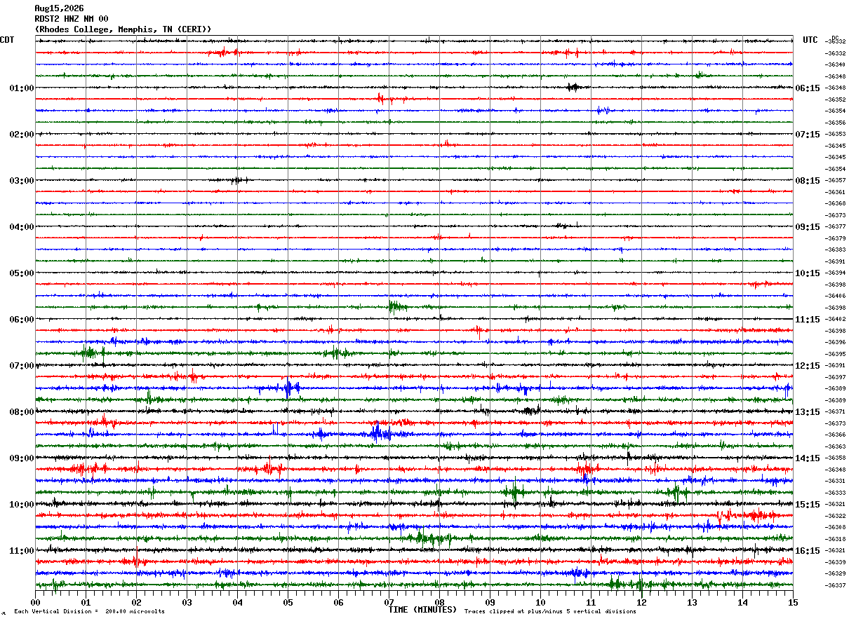The height and width of the screenshot is (621, 849).
Task: Click the DC offset value '-36352'
Action: click(x=836, y=100)
